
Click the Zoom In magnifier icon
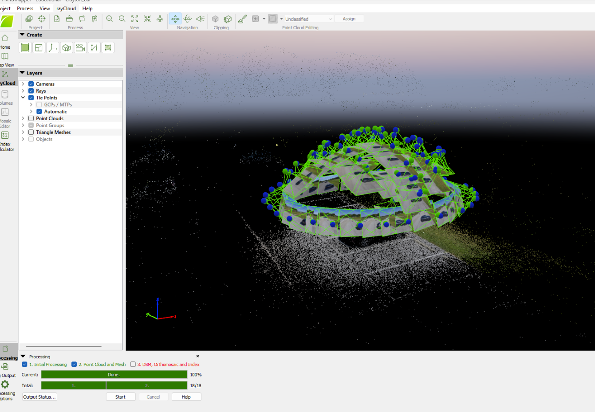coord(109,19)
